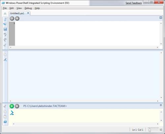Image resolution: width=165 pixels, height=134 pixels.
Task: Open the View menu
Action: [19, 8]
